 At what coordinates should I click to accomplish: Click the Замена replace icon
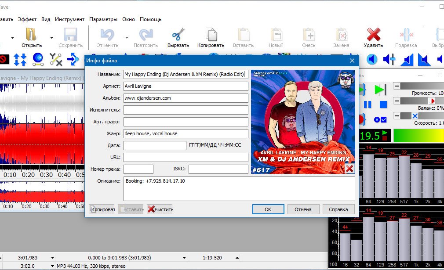click(x=341, y=35)
